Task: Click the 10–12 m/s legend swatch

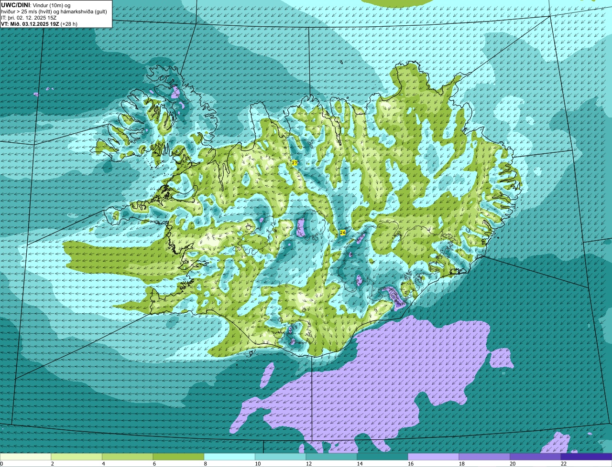Action: coord(280,456)
